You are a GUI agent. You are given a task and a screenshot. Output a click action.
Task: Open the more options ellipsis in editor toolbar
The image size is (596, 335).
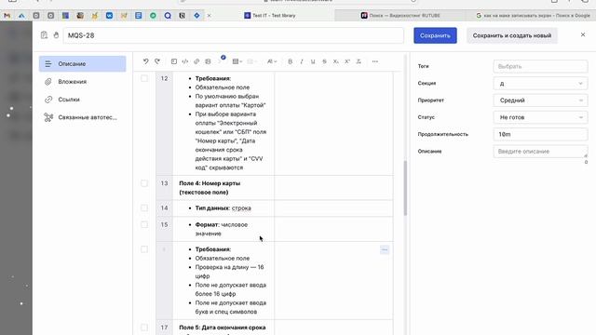tap(375, 61)
